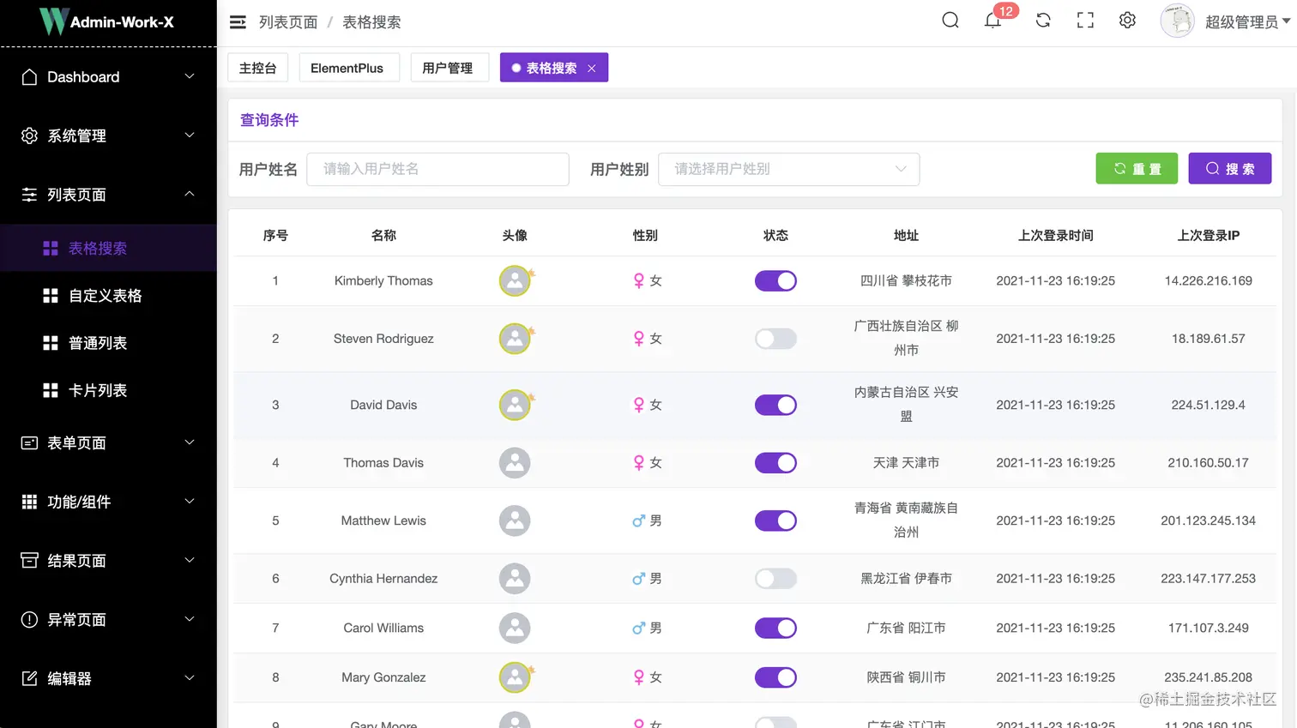This screenshot has height=728, width=1297.
Task: Click the page refresh icon
Action: 1043,20
